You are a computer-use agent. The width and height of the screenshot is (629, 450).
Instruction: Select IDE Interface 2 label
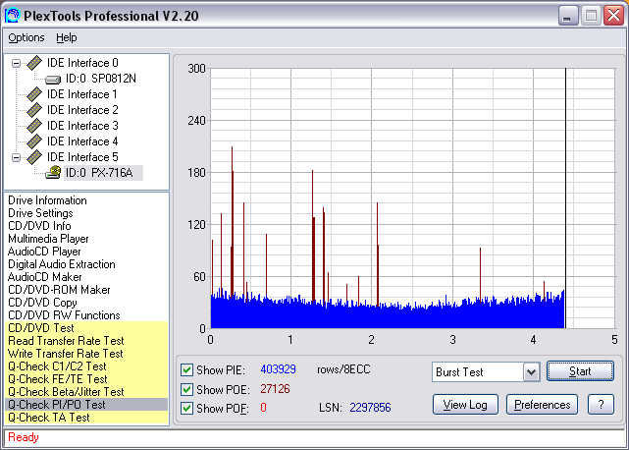[x=82, y=110]
